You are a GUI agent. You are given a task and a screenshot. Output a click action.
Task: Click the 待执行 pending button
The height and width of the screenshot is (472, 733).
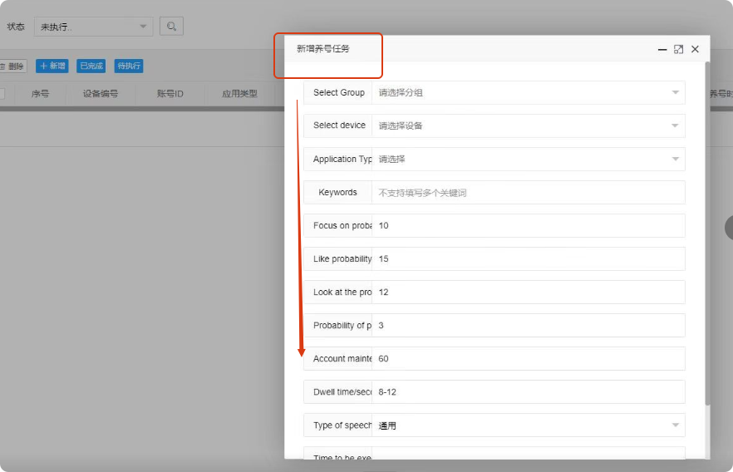129,66
